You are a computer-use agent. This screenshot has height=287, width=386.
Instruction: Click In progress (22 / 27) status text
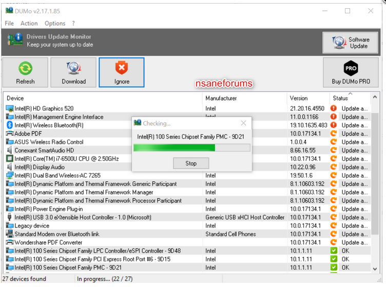(x=105, y=279)
